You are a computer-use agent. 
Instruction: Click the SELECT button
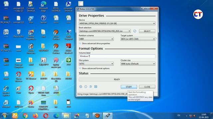tap(147, 31)
